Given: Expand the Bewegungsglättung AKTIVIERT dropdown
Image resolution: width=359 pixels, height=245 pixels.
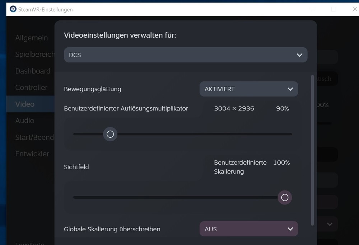Looking at the screenshot, I should pos(249,89).
